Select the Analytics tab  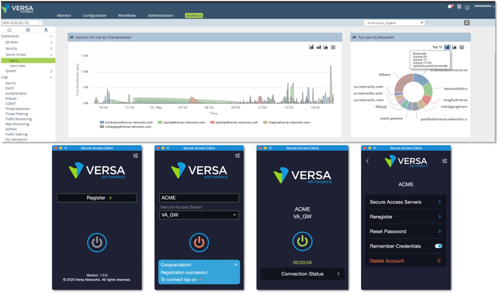click(x=194, y=16)
